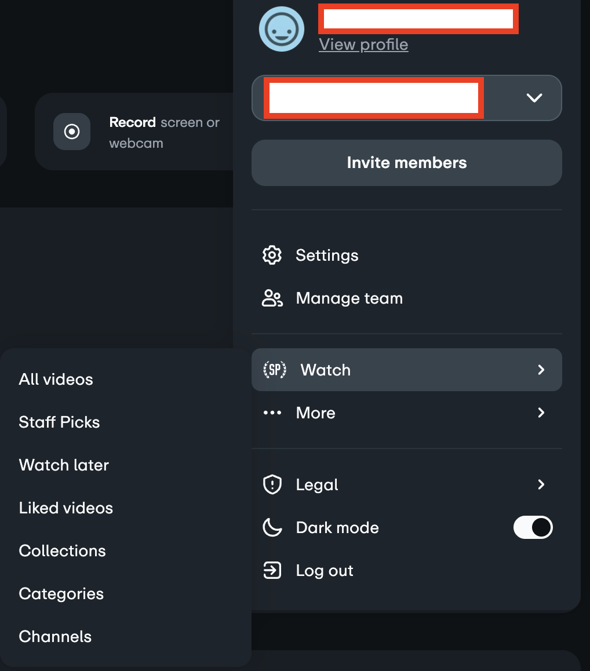Open Liked videos in Watch submenu
This screenshot has height=671, width=590.
tap(66, 508)
